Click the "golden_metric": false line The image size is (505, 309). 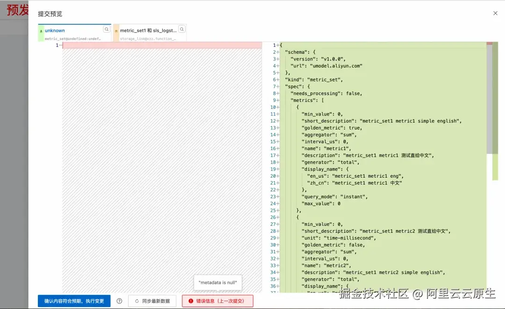pos(333,245)
